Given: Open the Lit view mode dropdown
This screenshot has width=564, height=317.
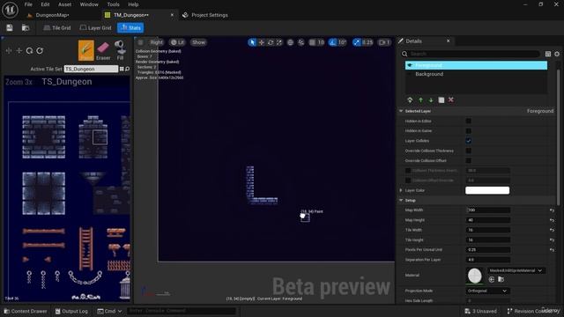Looking at the screenshot, I should [177, 42].
